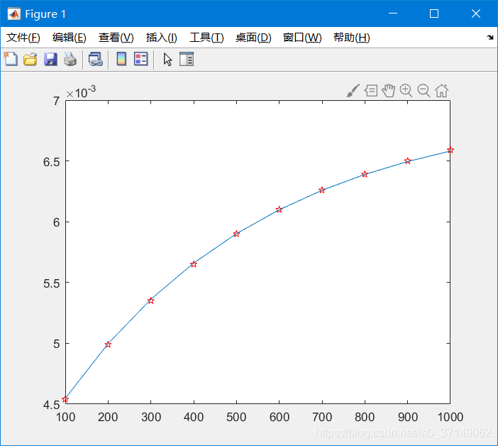Click the y-axis tick label 7
498x446 pixels.
(57, 101)
